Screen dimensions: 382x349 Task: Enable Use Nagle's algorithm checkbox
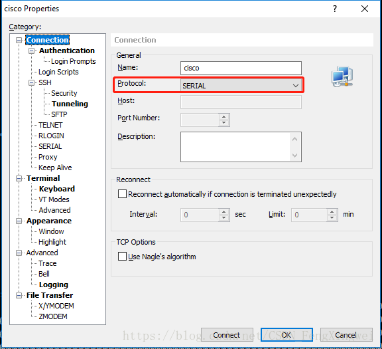point(122,257)
